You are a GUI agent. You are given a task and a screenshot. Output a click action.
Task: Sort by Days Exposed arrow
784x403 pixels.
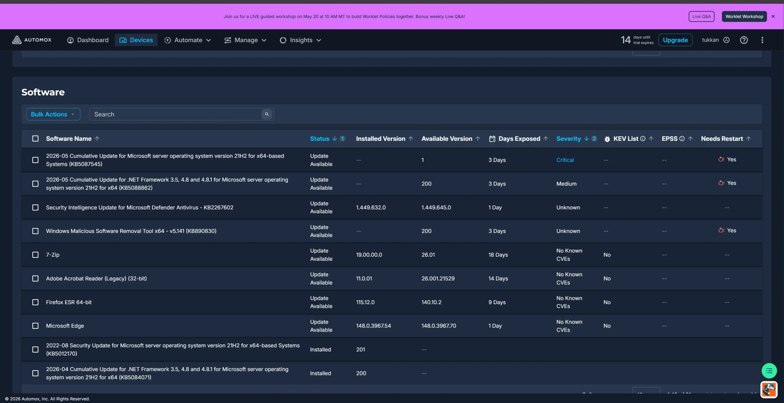(546, 139)
